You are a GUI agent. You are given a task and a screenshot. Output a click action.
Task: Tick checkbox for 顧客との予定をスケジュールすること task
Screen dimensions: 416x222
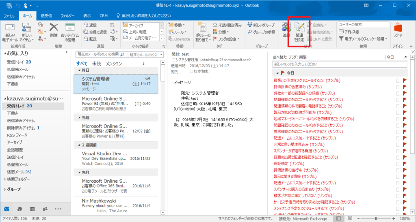tap(398, 81)
